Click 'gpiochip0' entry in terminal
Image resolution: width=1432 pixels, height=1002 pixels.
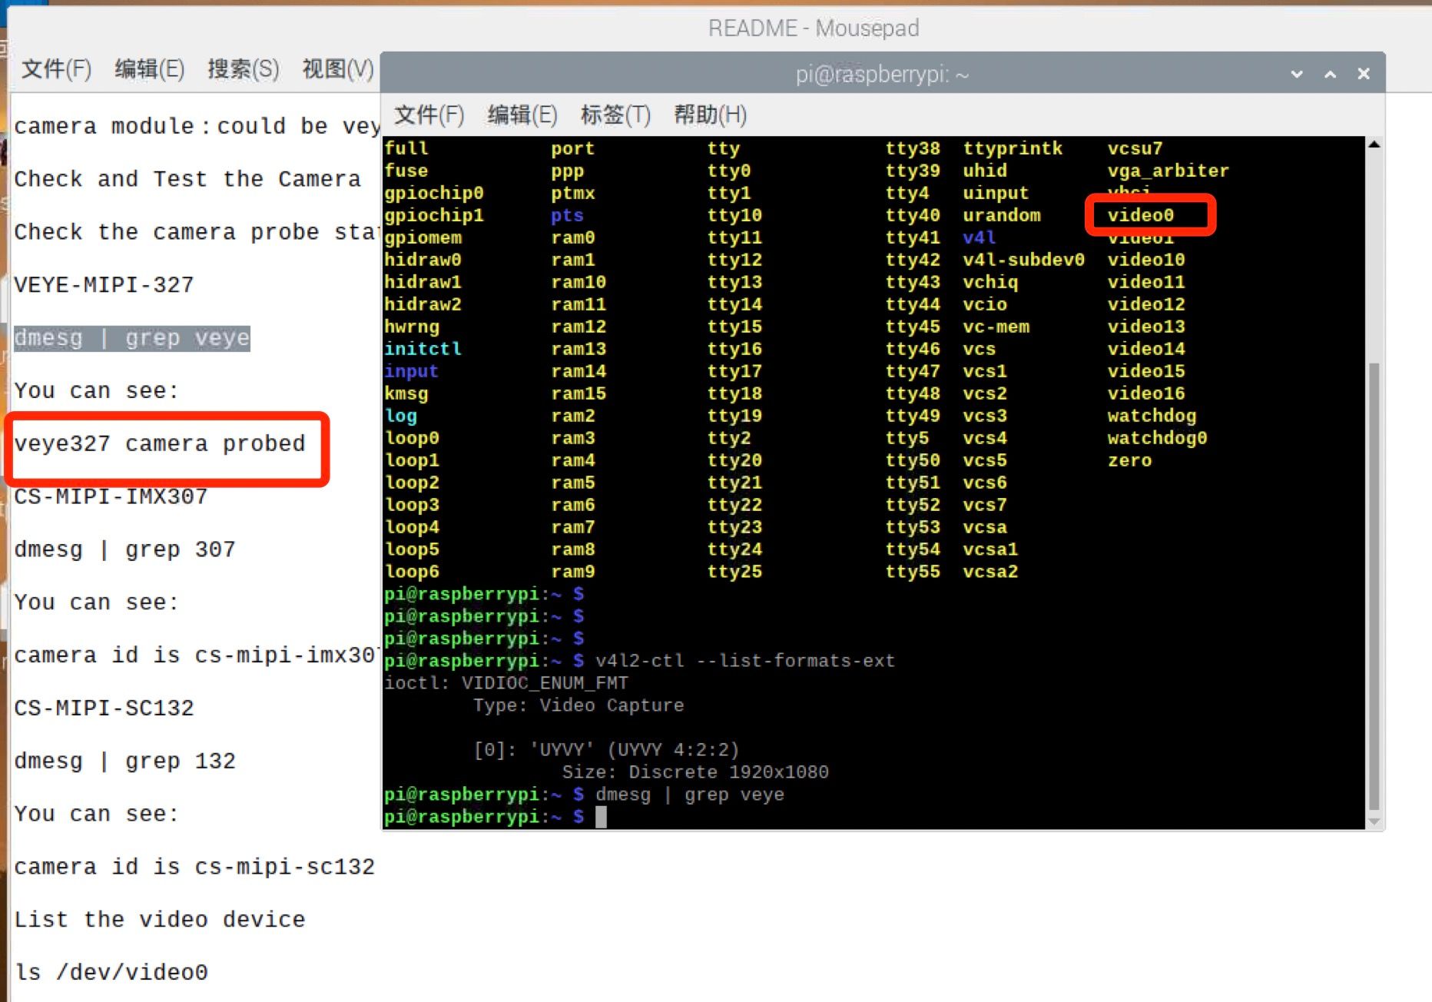click(434, 193)
